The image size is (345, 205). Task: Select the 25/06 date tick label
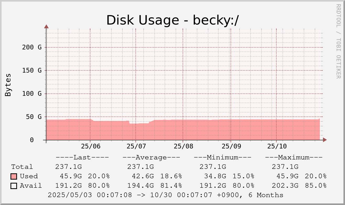point(90,146)
